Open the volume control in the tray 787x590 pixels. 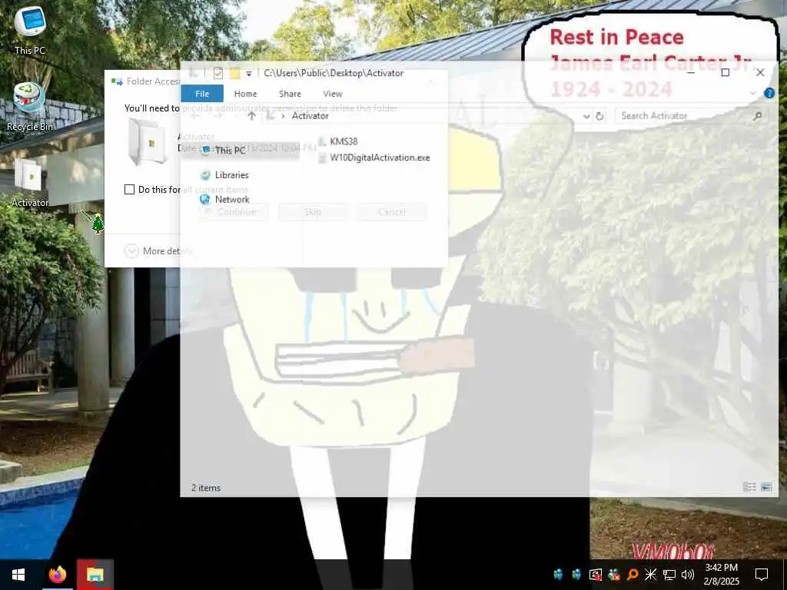tap(688, 575)
